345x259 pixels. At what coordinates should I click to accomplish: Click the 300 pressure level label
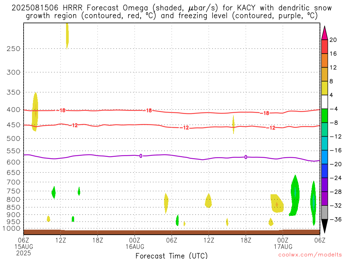pos(13,72)
